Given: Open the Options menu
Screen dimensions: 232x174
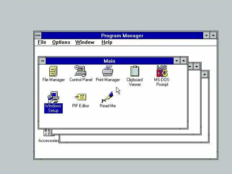Looking at the screenshot, I should [61, 42].
